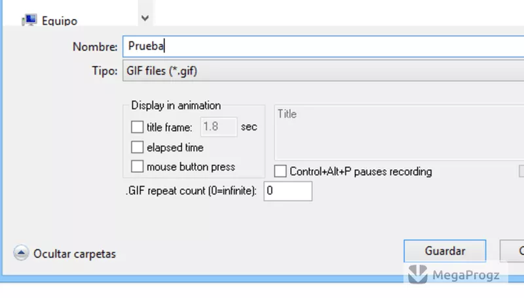Check the elapsed time option

pyautogui.click(x=137, y=147)
